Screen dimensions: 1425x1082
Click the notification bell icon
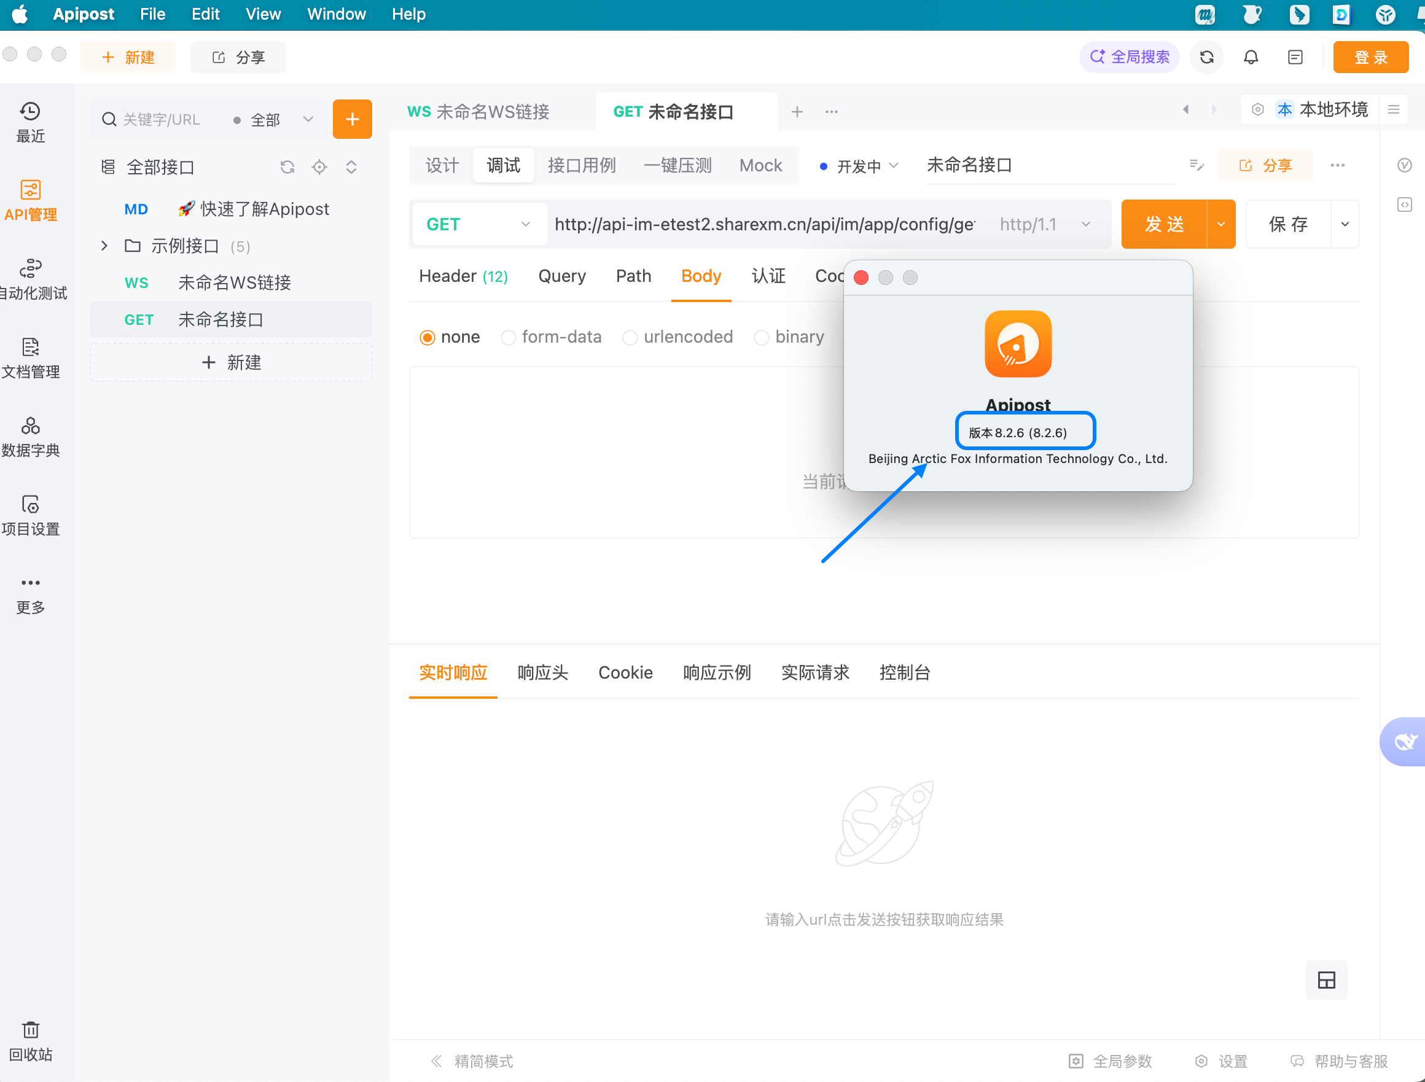pos(1251,56)
